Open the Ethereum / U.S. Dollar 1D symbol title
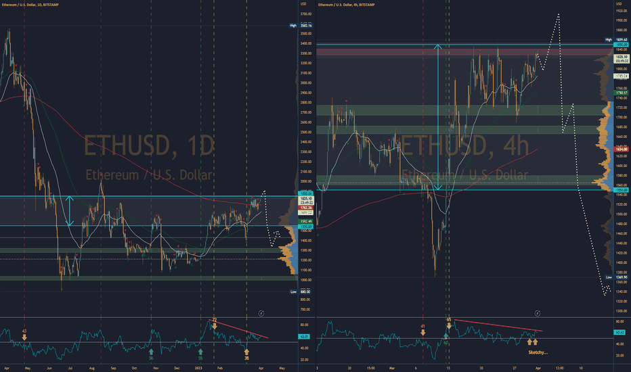Image resolution: width=631 pixels, height=372 pixels. [x=30, y=5]
